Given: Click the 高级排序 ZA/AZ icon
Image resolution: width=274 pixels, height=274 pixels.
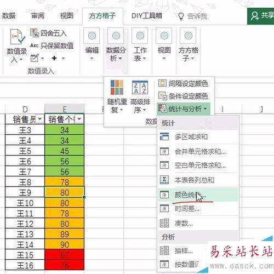Looking at the screenshot, I should pos(140,87).
